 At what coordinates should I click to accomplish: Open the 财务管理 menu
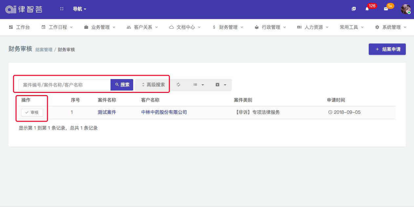point(228,27)
